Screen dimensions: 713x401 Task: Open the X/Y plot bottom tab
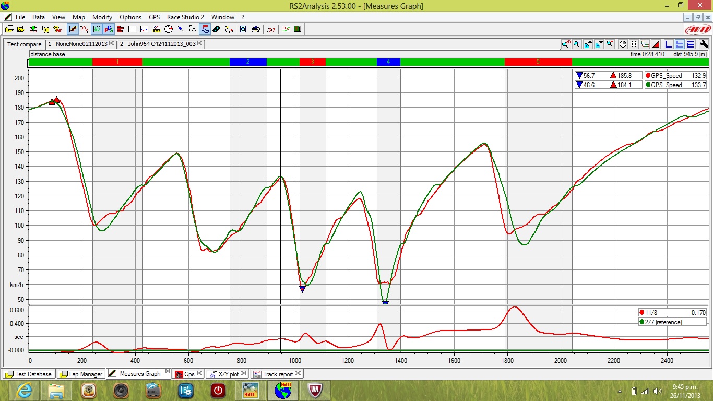click(x=228, y=374)
